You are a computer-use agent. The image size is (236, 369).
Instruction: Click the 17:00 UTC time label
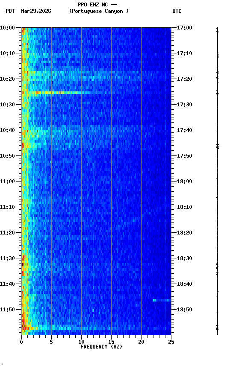(x=184, y=28)
